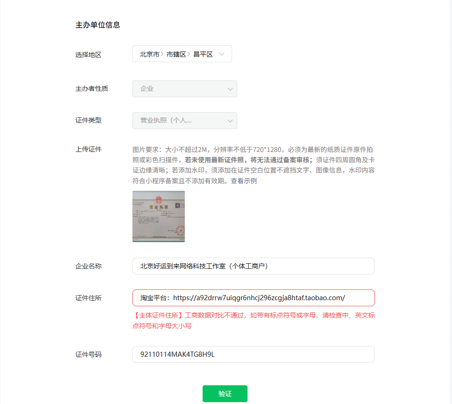This screenshot has width=452, height=404.
Task: Select 北京市 in the region path
Action: (x=150, y=54)
